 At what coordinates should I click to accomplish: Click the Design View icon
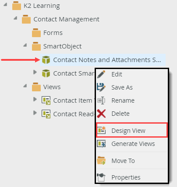click(101, 130)
